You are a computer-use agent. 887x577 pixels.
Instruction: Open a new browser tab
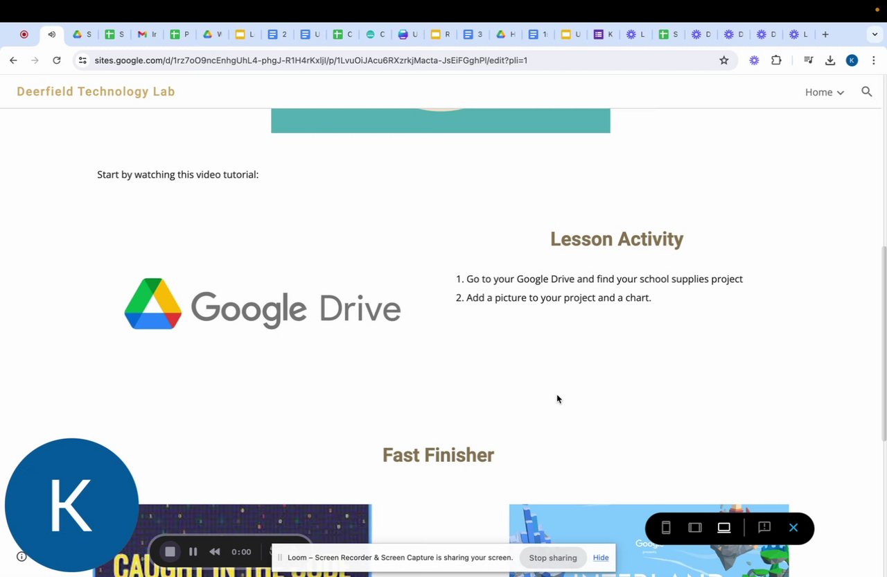point(825,34)
